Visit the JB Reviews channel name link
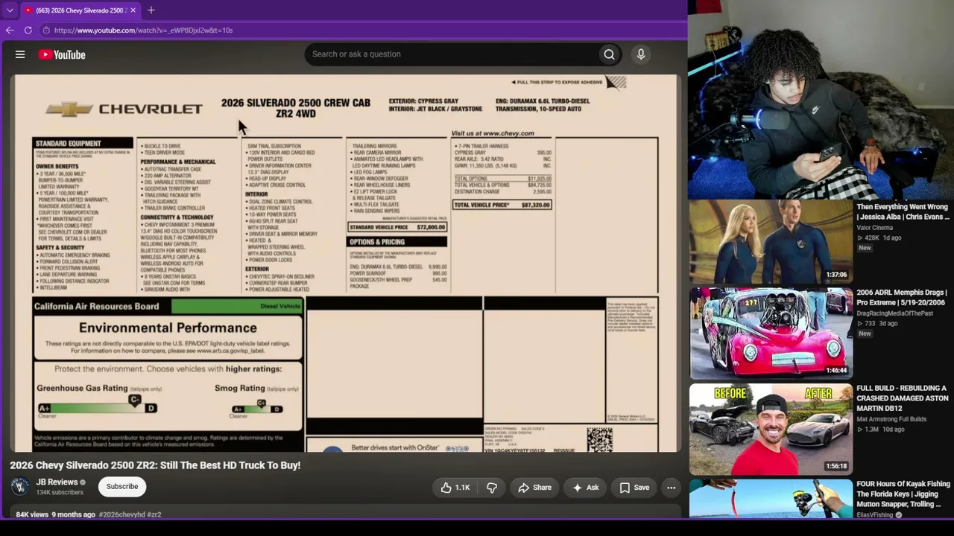The height and width of the screenshot is (536, 954). pos(57,482)
